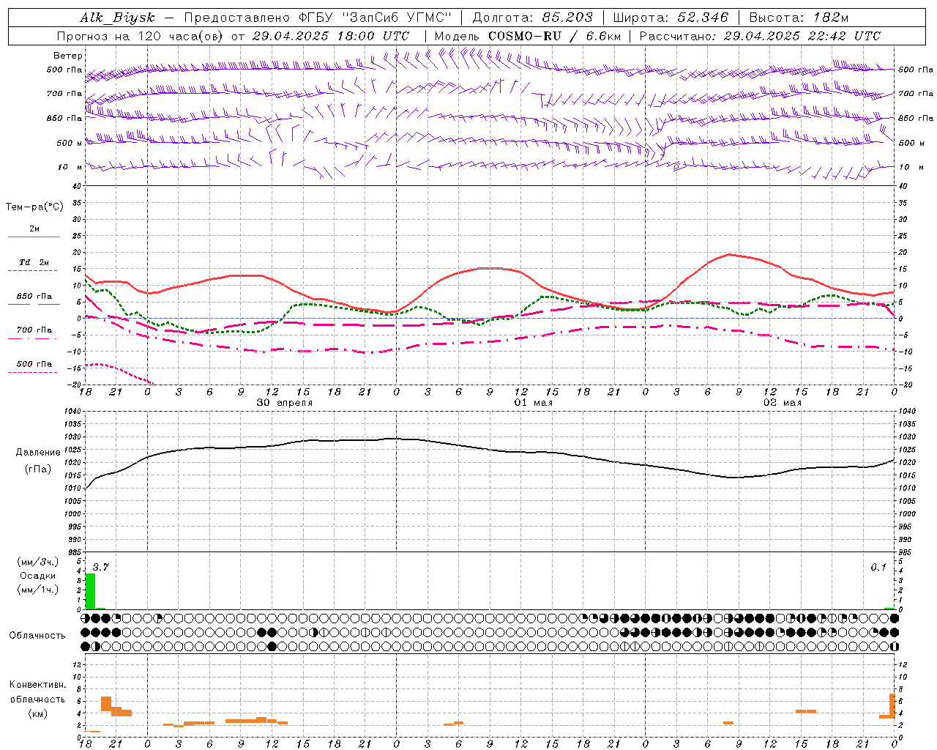This screenshot has height=750, width=937.
Task: Click the 700 гПа temperature legend label
Action: (34, 330)
